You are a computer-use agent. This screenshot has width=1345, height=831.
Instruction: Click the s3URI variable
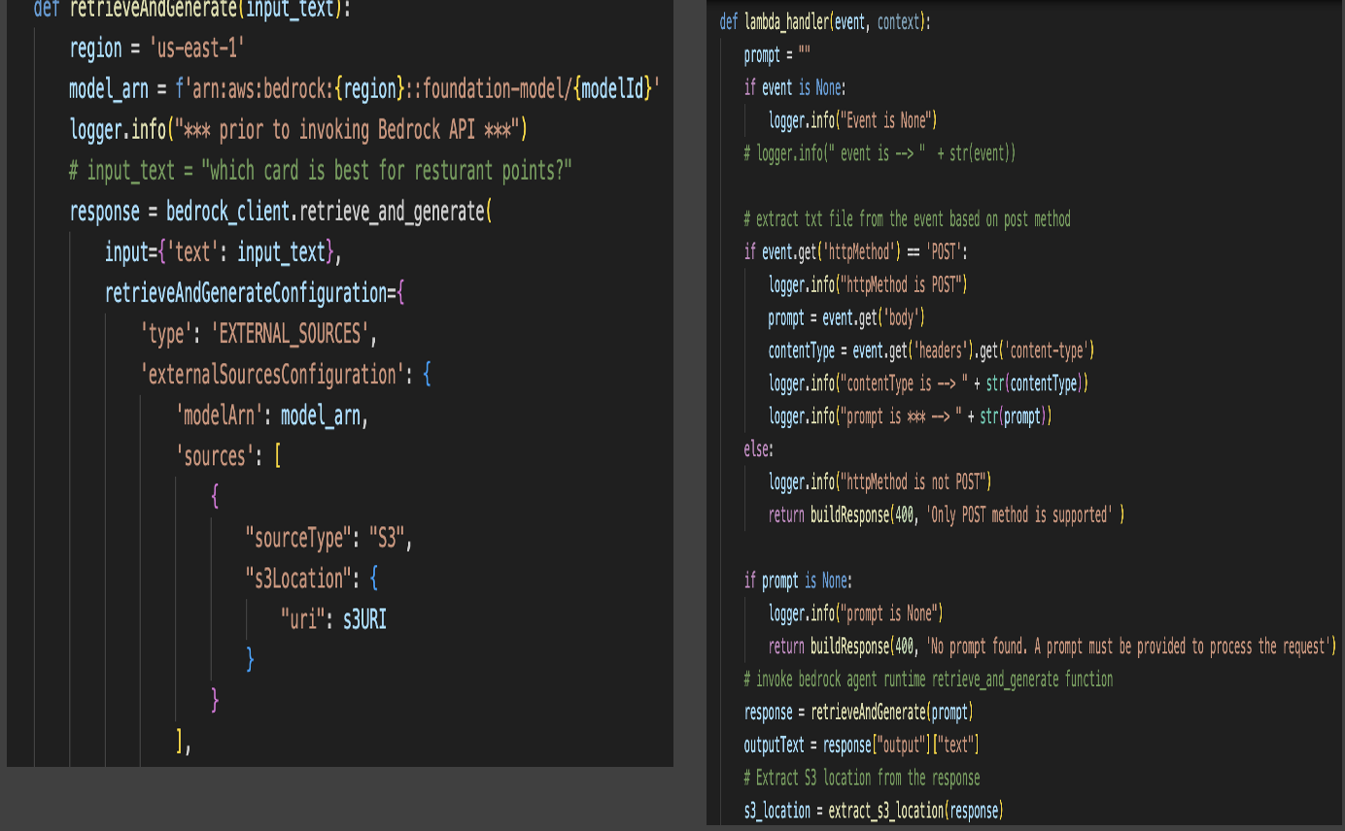[364, 619]
